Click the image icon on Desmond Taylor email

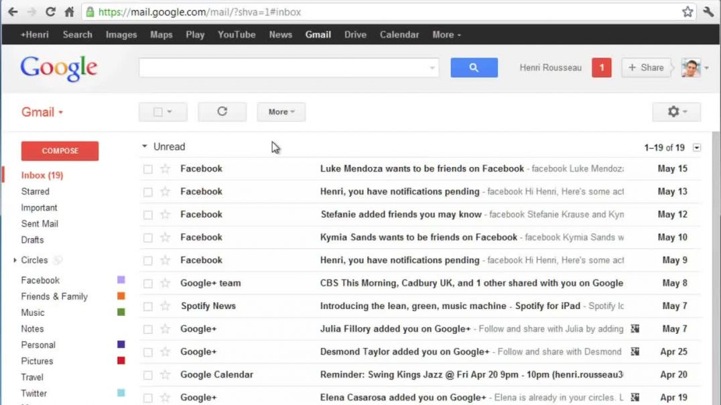635,351
